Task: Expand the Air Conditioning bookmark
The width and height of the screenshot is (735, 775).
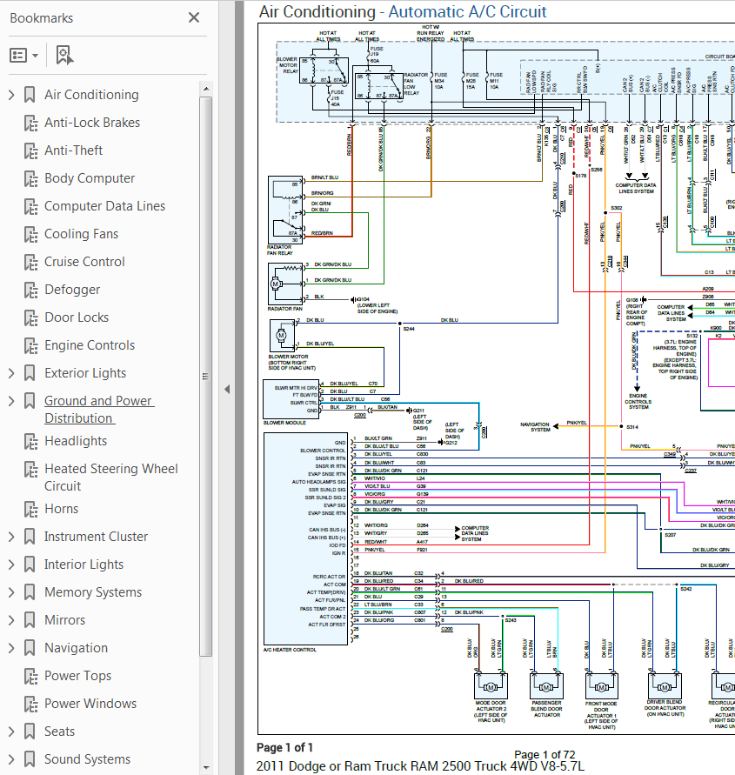Action: [11, 95]
